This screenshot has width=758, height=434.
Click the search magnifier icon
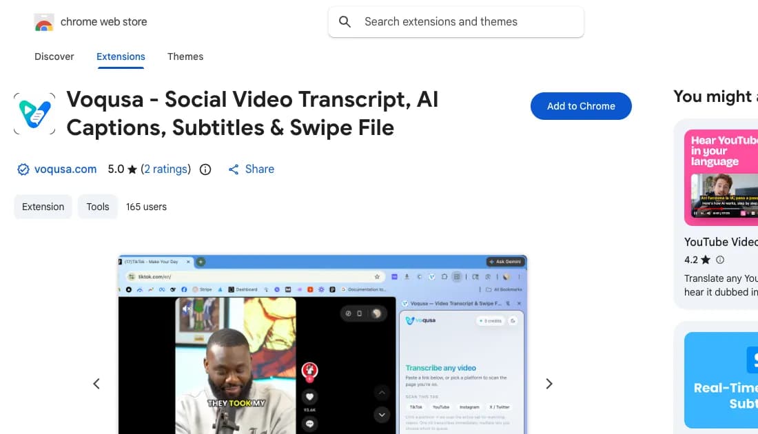point(345,22)
